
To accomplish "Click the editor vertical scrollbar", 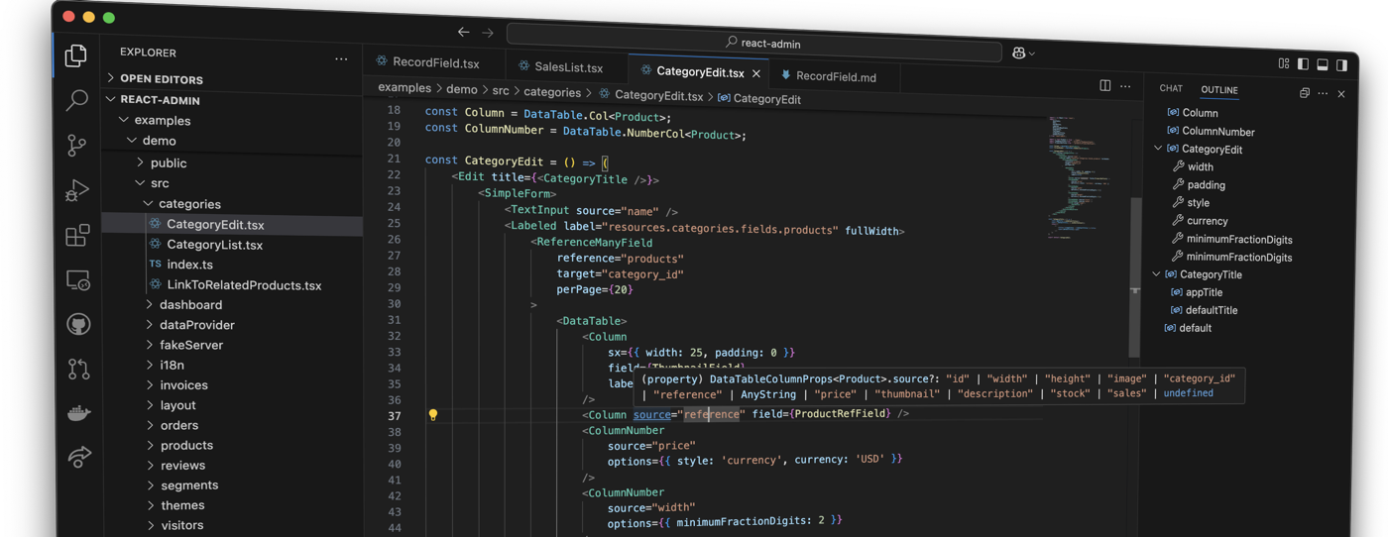I will [1135, 277].
